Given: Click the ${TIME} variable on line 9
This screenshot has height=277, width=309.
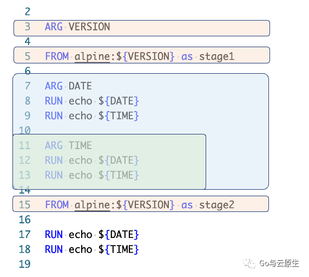Looking at the screenshot, I should 119,115.
